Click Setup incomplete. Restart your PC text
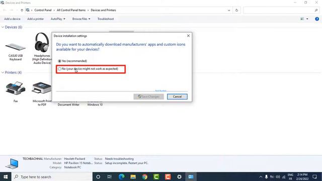 [126, 163]
